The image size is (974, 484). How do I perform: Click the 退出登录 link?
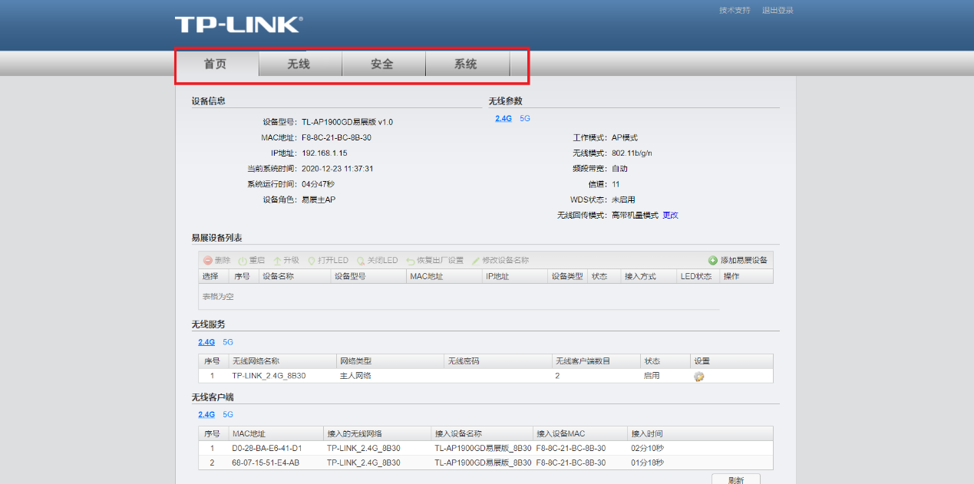click(x=778, y=11)
